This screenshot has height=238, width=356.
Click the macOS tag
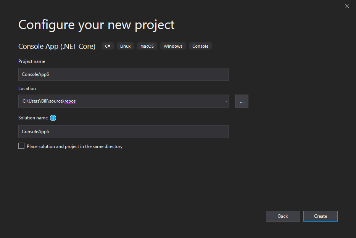pos(147,46)
